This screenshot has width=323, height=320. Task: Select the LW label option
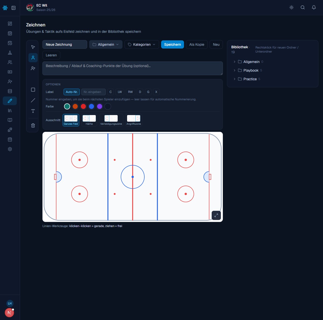click(120, 92)
